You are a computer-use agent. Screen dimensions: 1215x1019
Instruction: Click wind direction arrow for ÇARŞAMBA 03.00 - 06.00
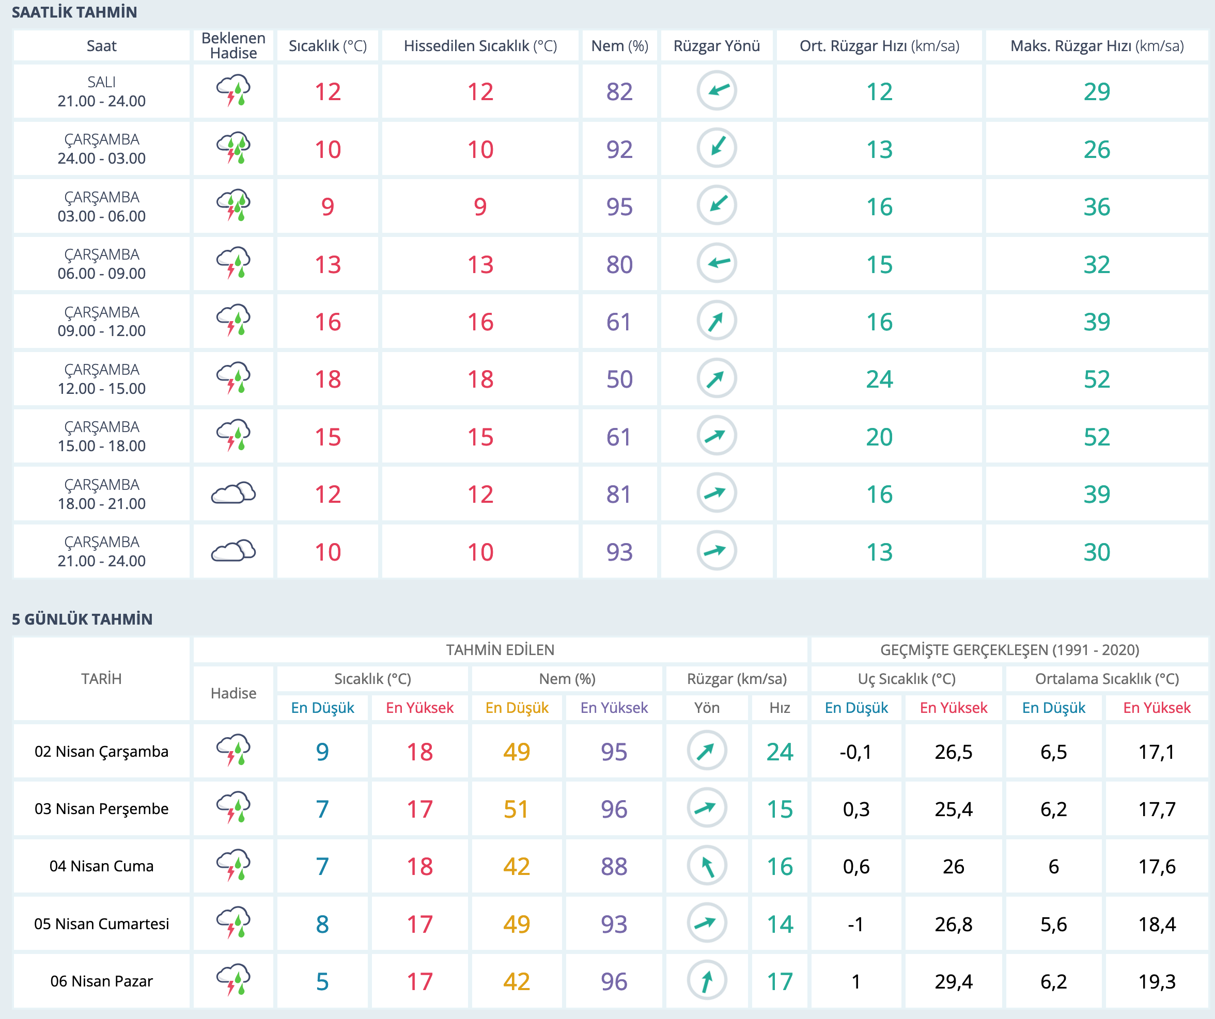716,205
